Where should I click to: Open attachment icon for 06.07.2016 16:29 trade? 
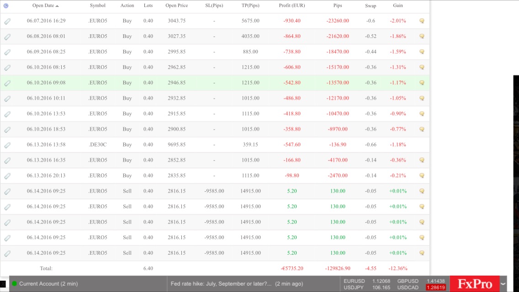point(7,21)
